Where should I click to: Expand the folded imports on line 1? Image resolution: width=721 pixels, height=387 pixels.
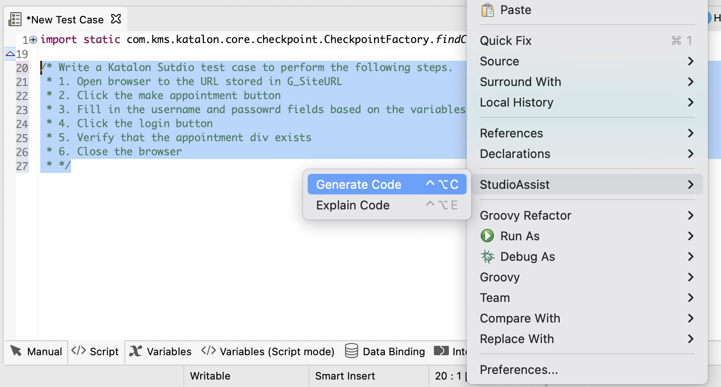[x=32, y=40]
